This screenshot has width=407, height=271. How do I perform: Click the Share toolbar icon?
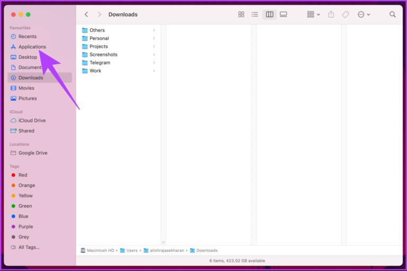tap(331, 14)
